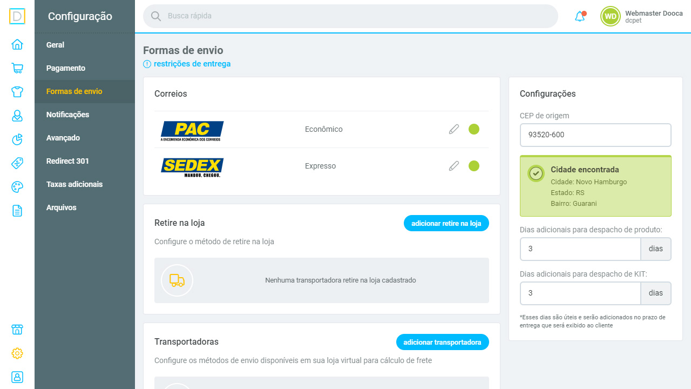The width and height of the screenshot is (691, 389).
Task: Click the PAC logo
Action: pos(192,131)
